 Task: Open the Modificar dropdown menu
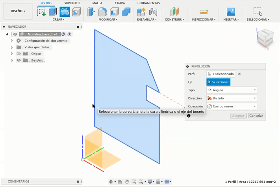point(108,20)
